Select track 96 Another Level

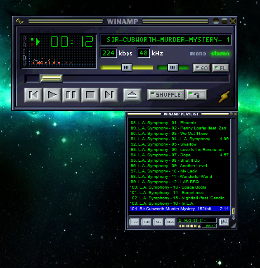point(180,166)
